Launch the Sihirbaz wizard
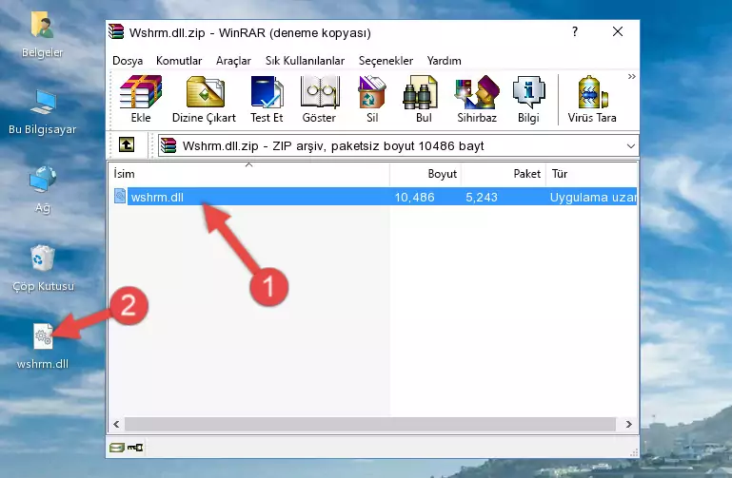The height and width of the screenshot is (478, 732). (x=477, y=99)
